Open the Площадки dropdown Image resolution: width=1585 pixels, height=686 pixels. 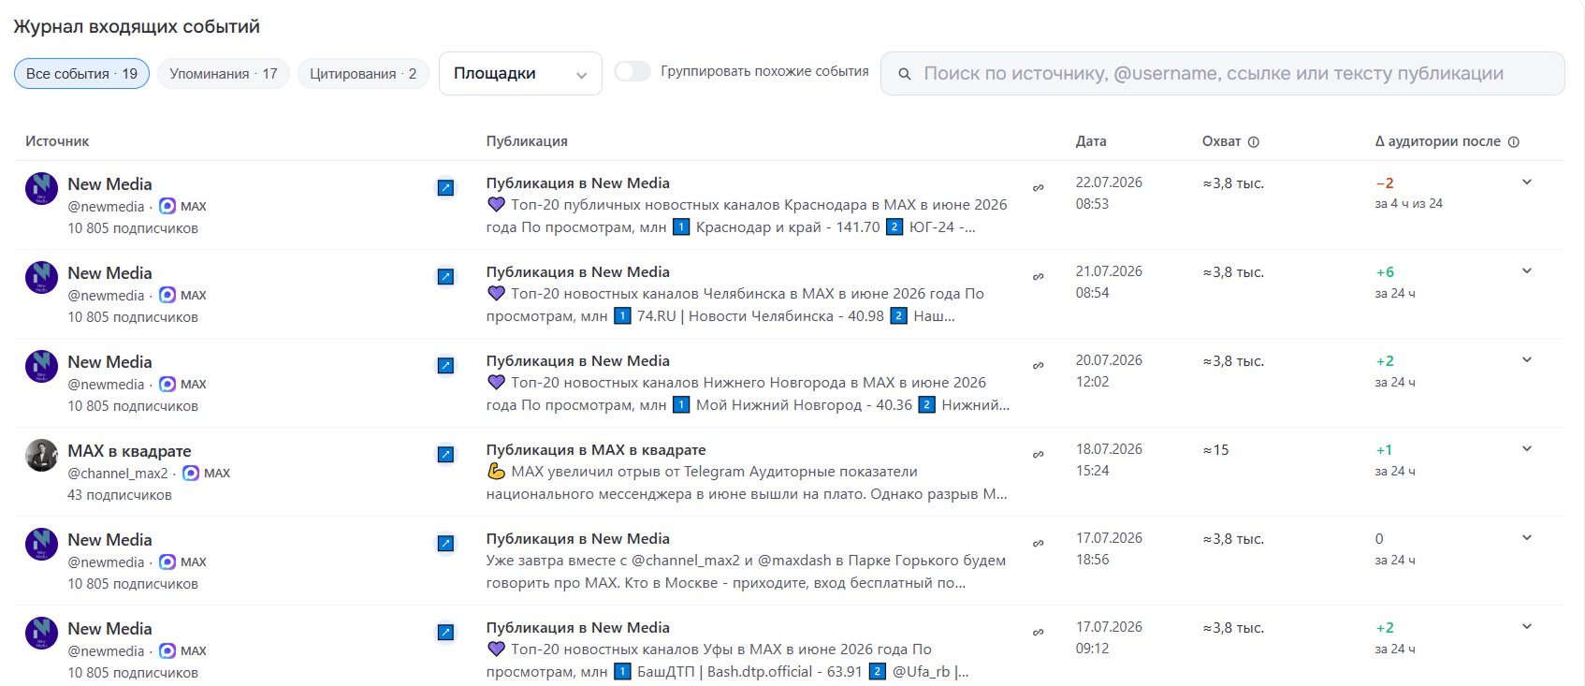click(x=520, y=73)
